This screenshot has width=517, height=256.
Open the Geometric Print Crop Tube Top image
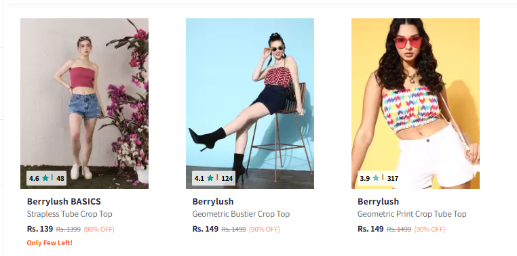415,104
